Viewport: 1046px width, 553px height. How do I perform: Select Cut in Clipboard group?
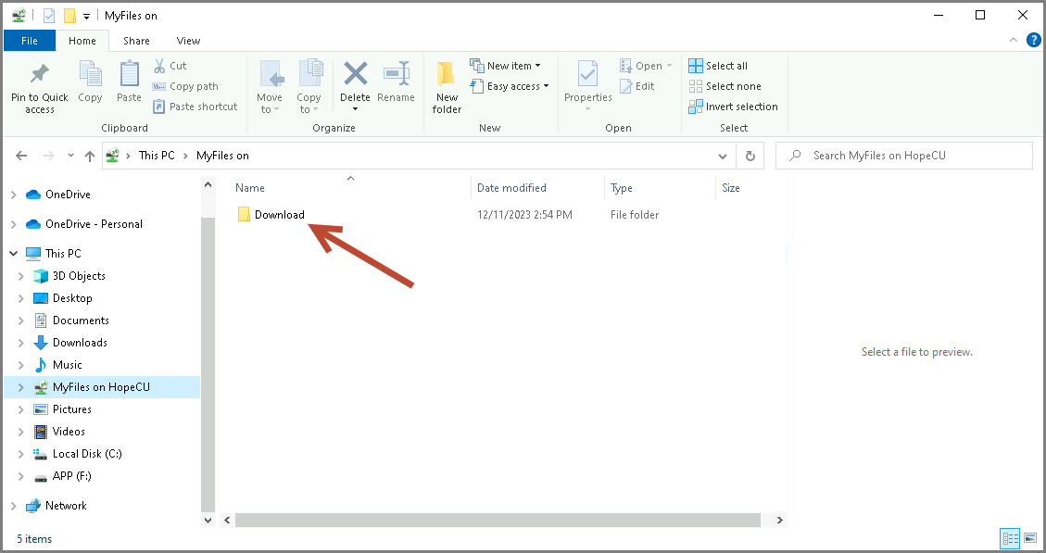170,66
